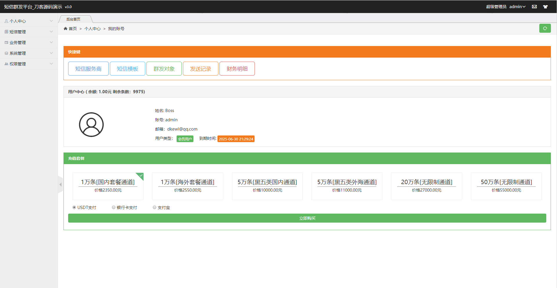Select the USDT支付 payment option
Viewport: 557px width, 288px height.
(74, 207)
